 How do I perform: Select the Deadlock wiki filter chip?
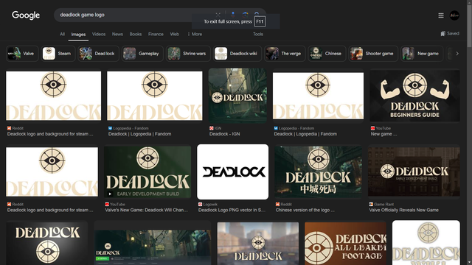237,54
